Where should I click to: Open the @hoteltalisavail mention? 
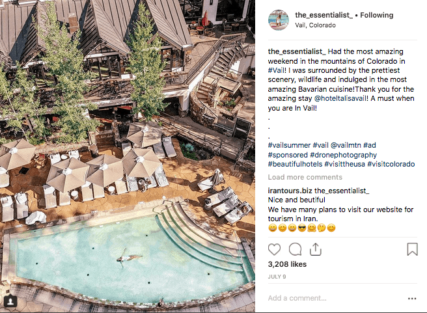coord(341,98)
